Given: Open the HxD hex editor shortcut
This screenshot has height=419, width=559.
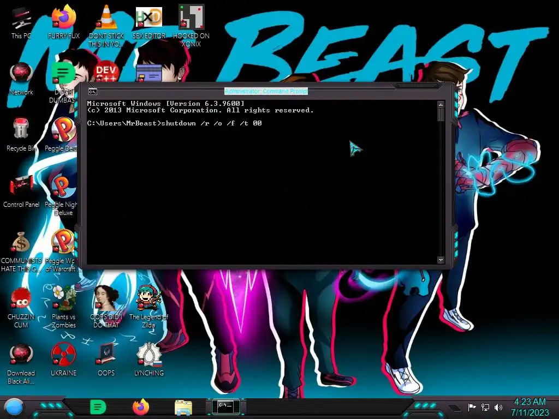Looking at the screenshot, I should click(x=149, y=23).
